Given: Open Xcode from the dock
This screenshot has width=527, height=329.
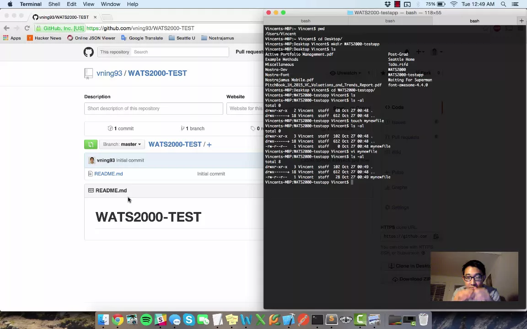Looking at the screenshot, I should coord(289,319).
